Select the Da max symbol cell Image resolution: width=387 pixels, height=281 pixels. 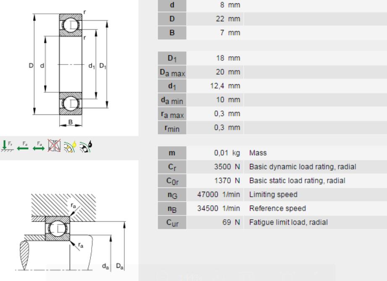pyautogui.click(x=172, y=72)
